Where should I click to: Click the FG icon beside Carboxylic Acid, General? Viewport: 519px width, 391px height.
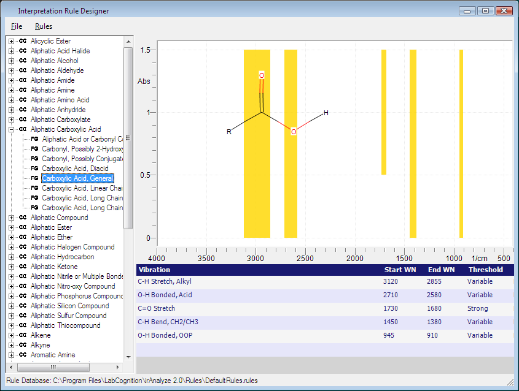point(34,178)
